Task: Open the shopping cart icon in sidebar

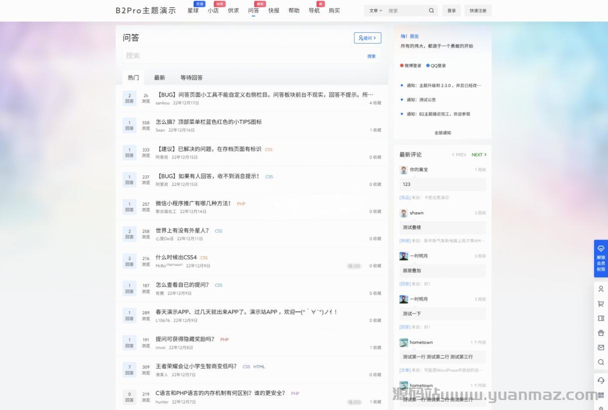Action: [x=601, y=303]
